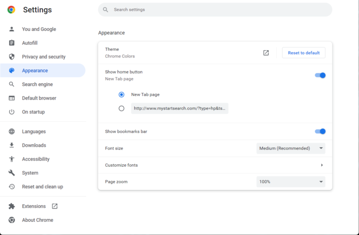The width and height of the screenshot is (359, 235).
Task: Click the Extensions puzzle piece icon
Action: [11, 206]
